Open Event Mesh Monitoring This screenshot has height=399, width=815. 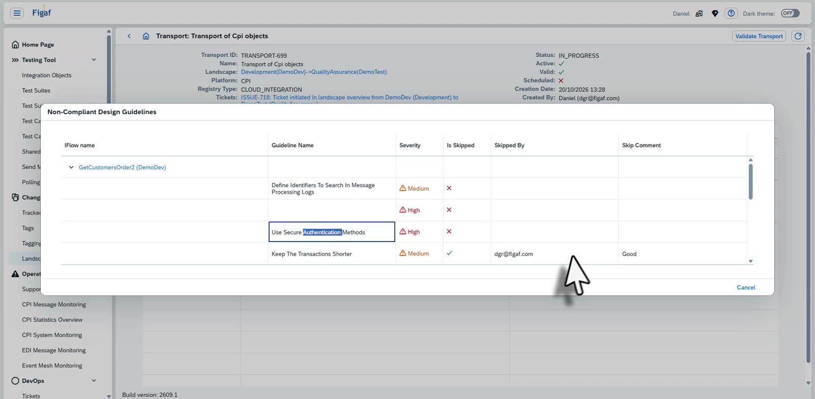[x=52, y=366]
